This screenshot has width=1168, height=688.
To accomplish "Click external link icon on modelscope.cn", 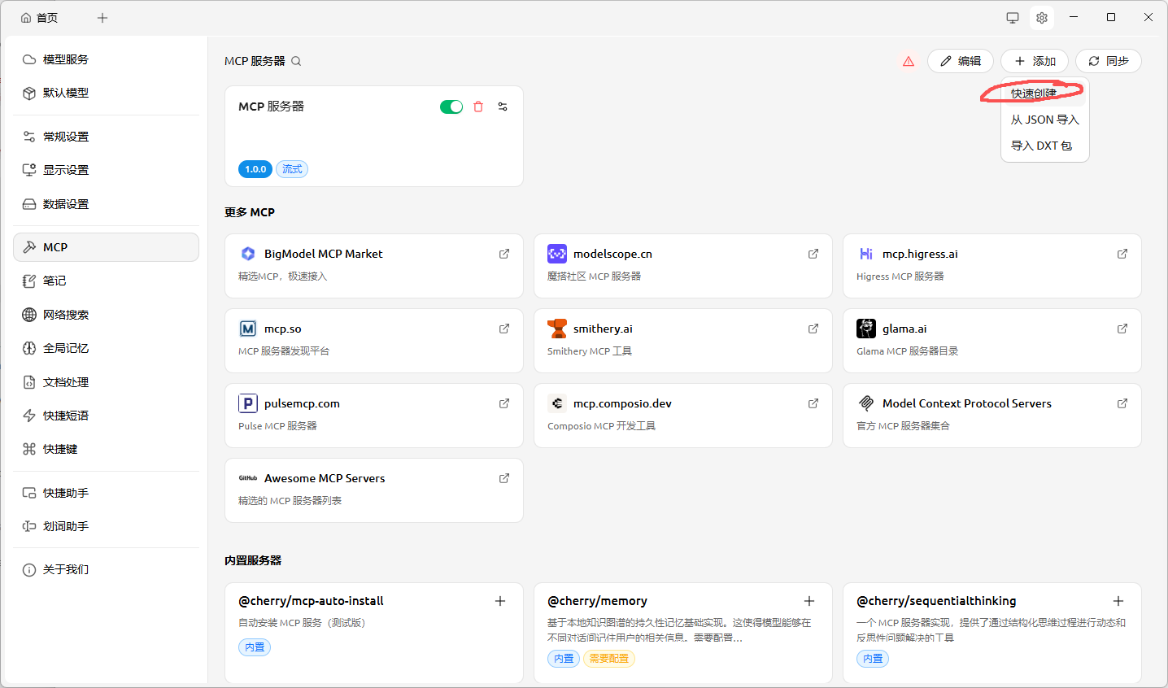I will 813,254.
